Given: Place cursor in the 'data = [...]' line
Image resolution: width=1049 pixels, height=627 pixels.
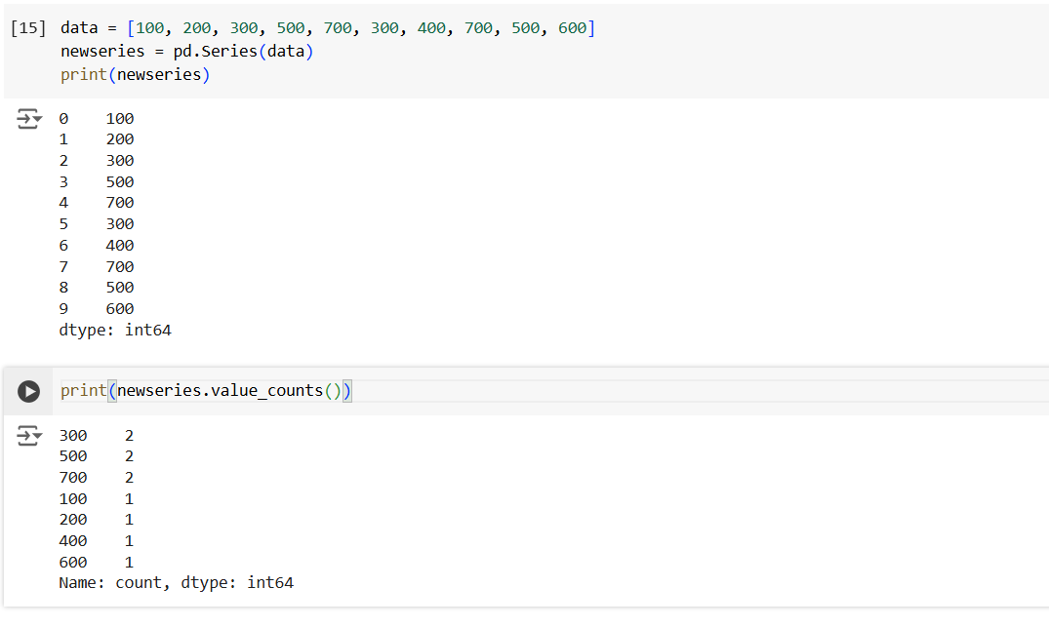Looking at the screenshot, I should (x=327, y=28).
